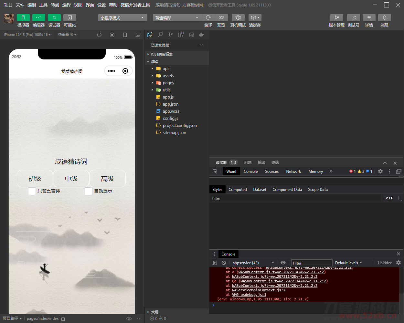This screenshot has height=323, width=404.
Task: Check the 只答五言诗 checkbox
Action: (32, 191)
